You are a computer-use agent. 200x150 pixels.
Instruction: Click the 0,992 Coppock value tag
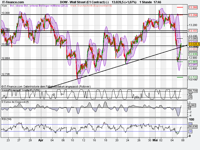192,105
